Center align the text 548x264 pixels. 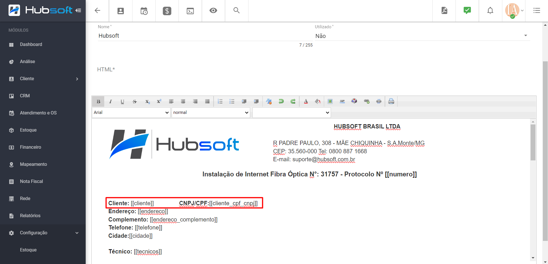point(183,101)
